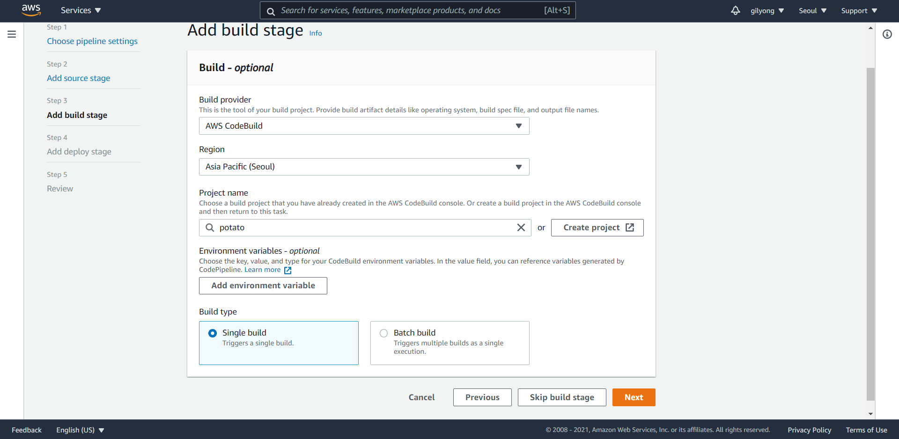The height and width of the screenshot is (439, 899).
Task: Open the left navigation hamburger menu
Action: pyautogui.click(x=12, y=34)
